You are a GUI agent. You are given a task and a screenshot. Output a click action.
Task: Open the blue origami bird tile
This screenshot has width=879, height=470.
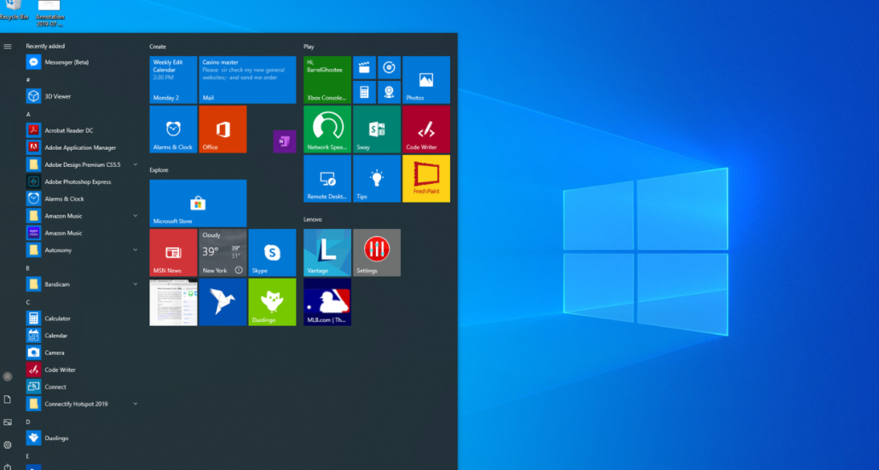223,302
